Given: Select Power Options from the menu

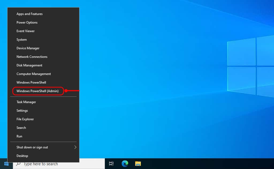Looking at the screenshot, I should tap(43, 22).
